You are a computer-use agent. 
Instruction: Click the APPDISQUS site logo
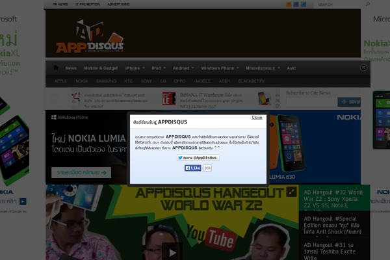tap(90, 36)
